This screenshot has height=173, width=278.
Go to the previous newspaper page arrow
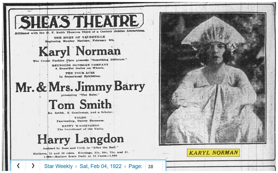18,166
